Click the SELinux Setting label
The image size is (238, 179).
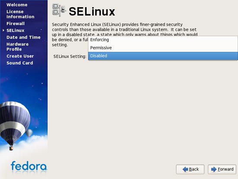[70, 56]
